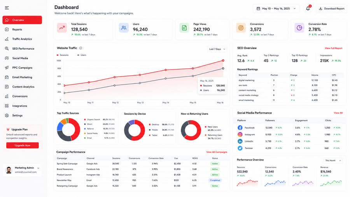Toggle the Sessions legend in Website Traffic
Viewport: 350px width, 197px height.
click(63, 55)
